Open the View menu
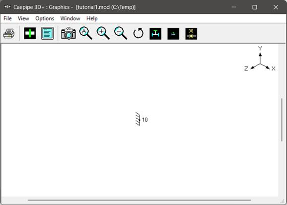The image size is (287, 205). tap(23, 18)
